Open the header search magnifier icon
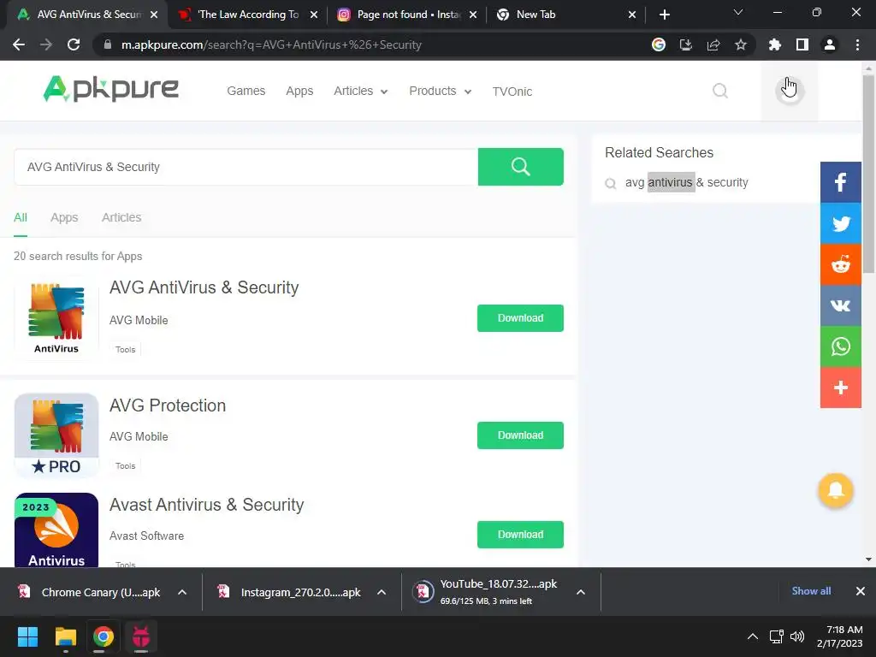Viewport: 876px width, 657px height. pos(720,91)
